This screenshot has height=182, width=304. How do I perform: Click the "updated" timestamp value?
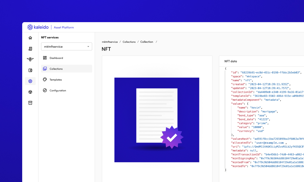tap(269, 88)
